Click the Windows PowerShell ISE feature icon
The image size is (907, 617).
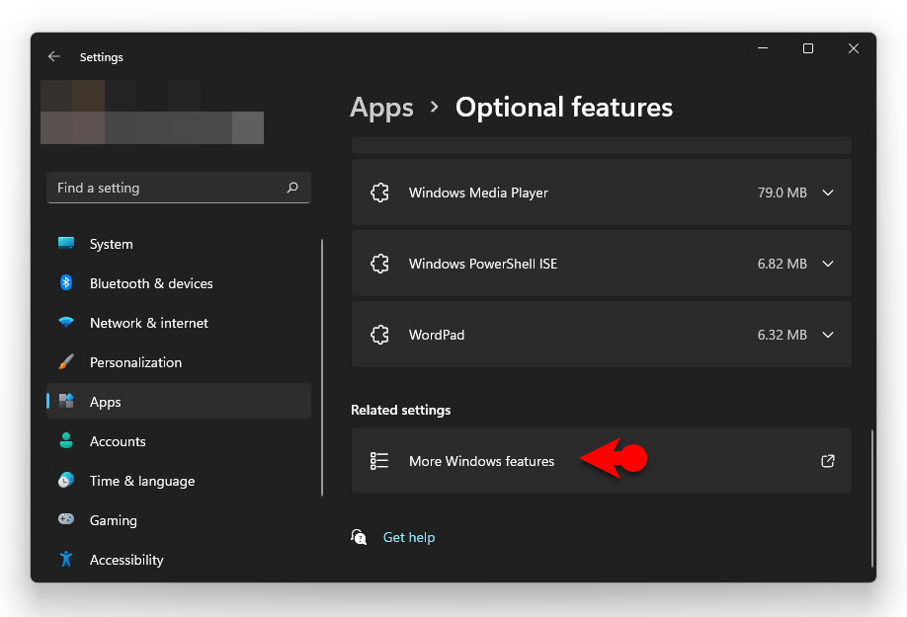pyautogui.click(x=379, y=264)
